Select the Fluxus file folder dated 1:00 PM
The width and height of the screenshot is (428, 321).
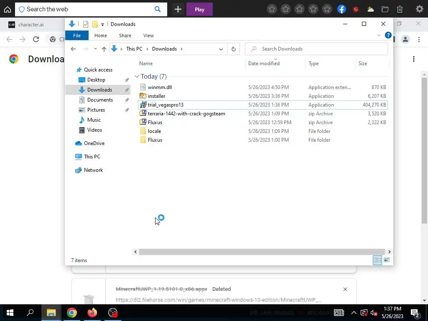click(x=155, y=140)
